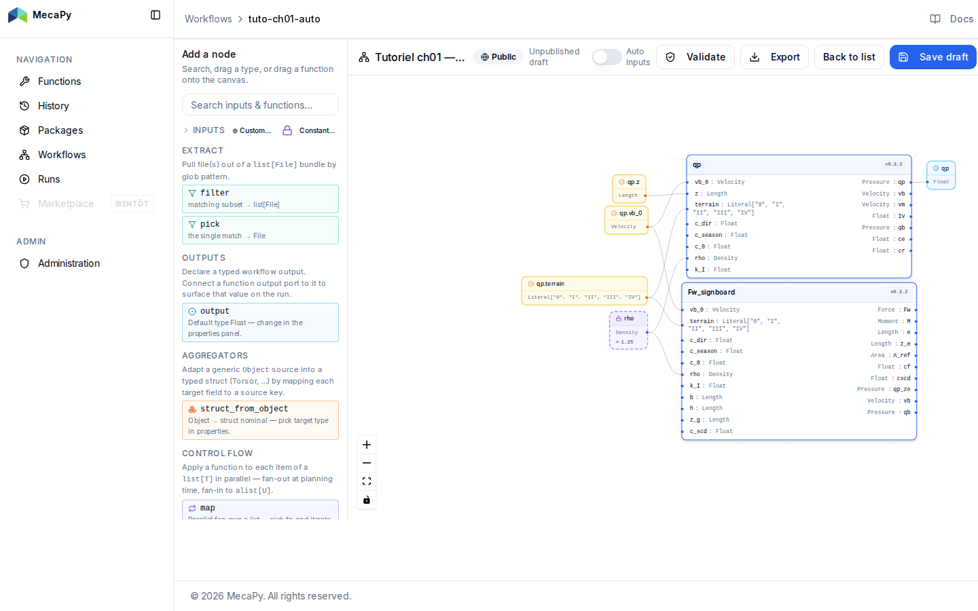Click the search inputs & functions field
The height and width of the screenshot is (611, 978).
260,105
